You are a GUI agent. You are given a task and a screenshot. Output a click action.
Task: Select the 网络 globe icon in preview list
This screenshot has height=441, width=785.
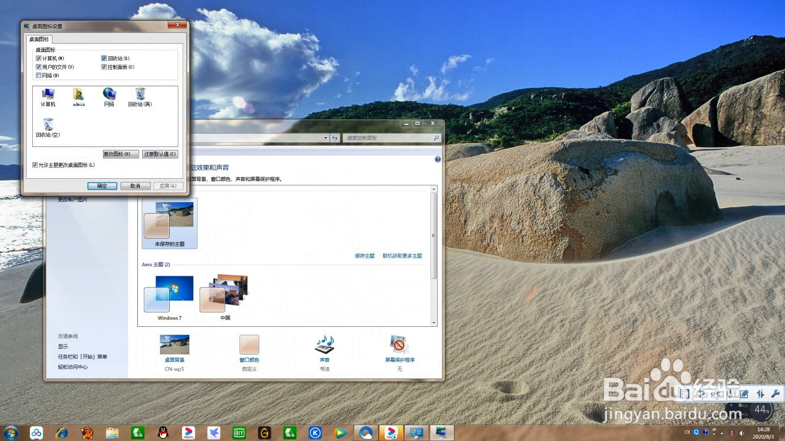[109, 98]
